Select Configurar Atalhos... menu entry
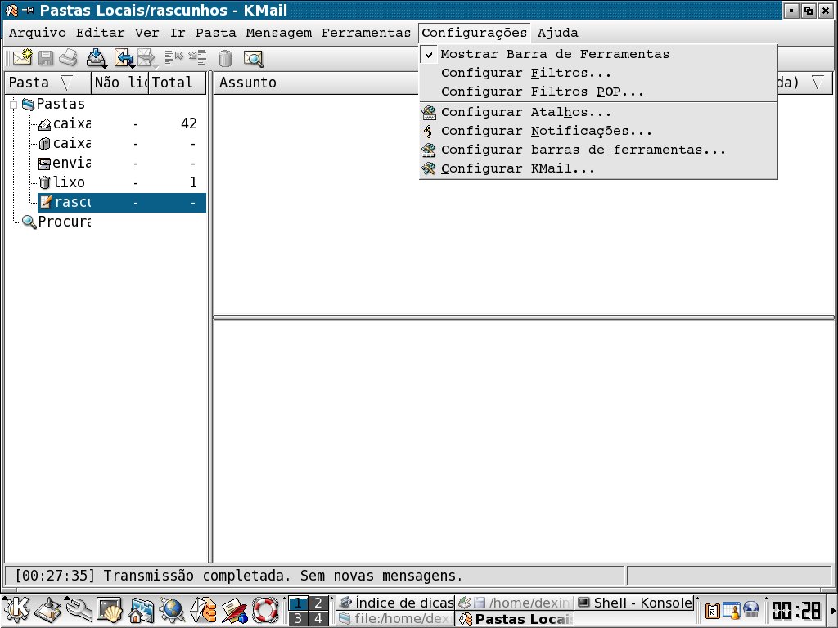The width and height of the screenshot is (838, 628). 598,112
